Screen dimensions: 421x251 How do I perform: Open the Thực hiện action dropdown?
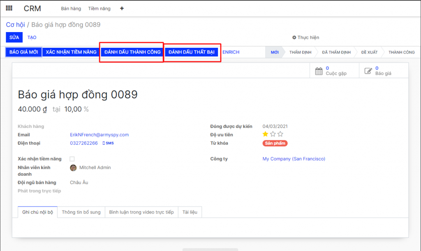pyautogui.click(x=305, y=37)
